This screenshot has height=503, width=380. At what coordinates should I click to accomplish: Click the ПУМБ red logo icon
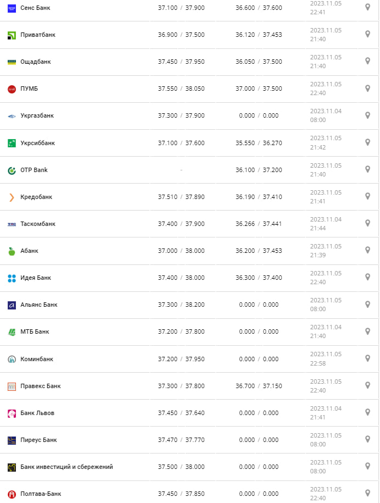12,89
